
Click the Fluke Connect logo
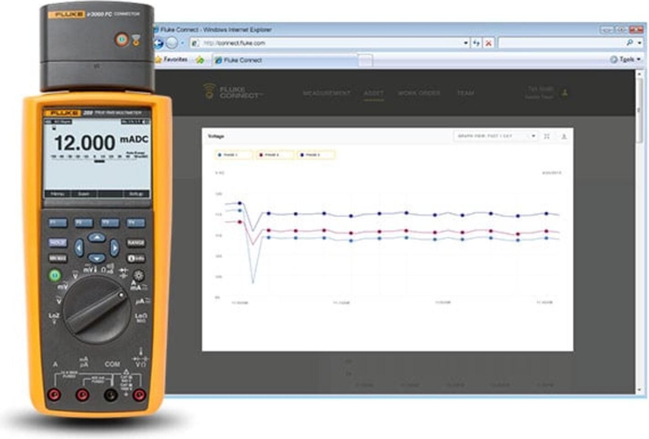(233, 92)
